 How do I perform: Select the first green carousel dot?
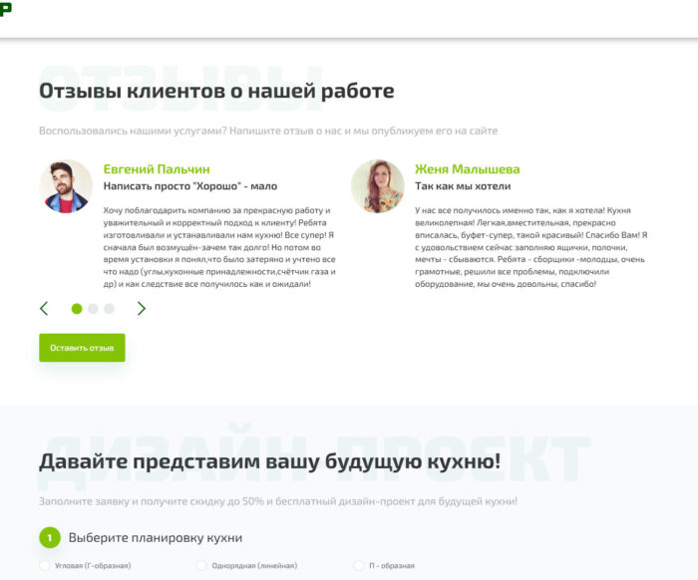(x=77, y=309)
